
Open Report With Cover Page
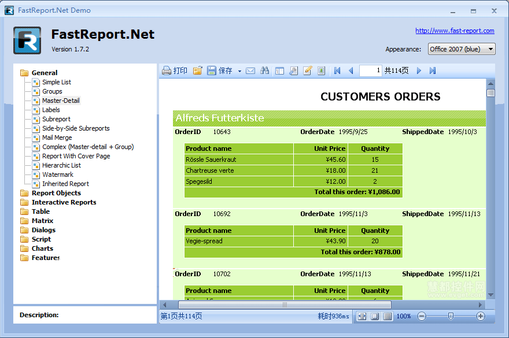pos(76,156)
